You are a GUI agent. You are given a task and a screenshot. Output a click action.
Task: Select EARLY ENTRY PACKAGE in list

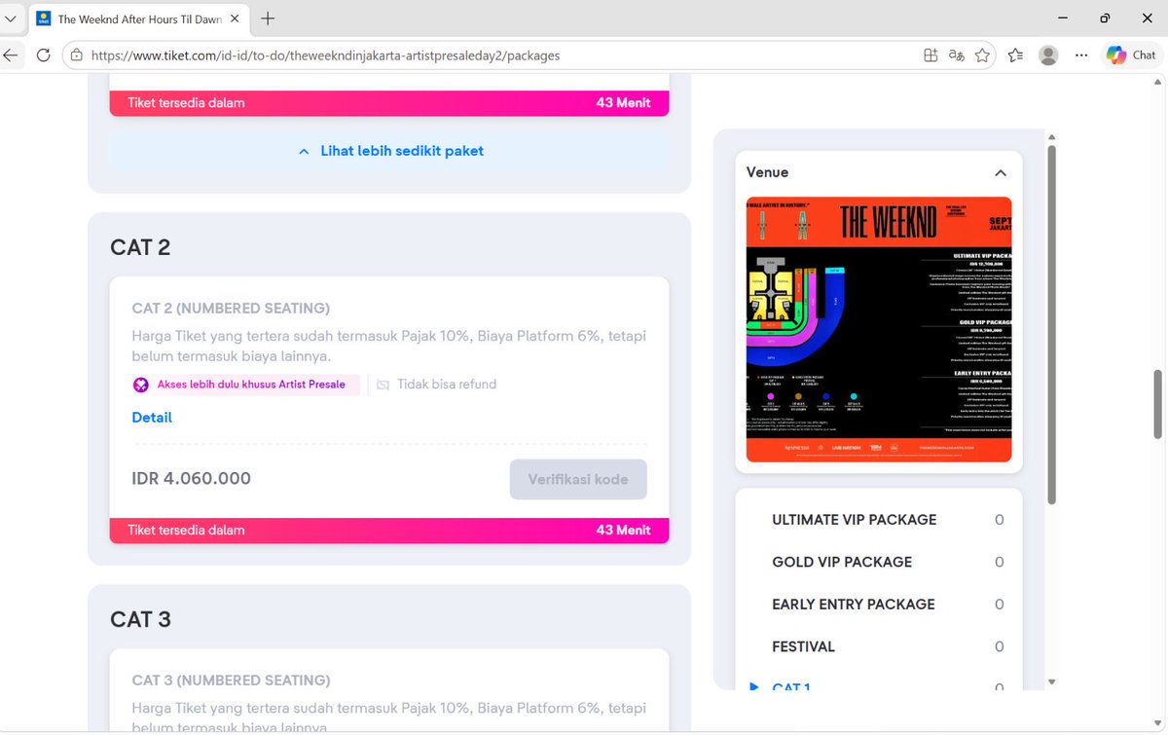point(854,605)
